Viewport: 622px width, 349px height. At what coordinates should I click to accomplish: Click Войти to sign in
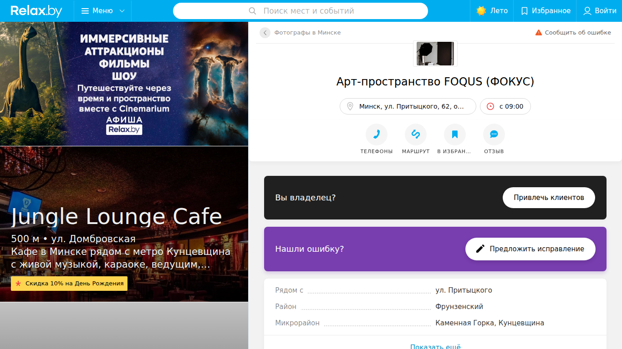pyautogui.click(x=600, y=11)
